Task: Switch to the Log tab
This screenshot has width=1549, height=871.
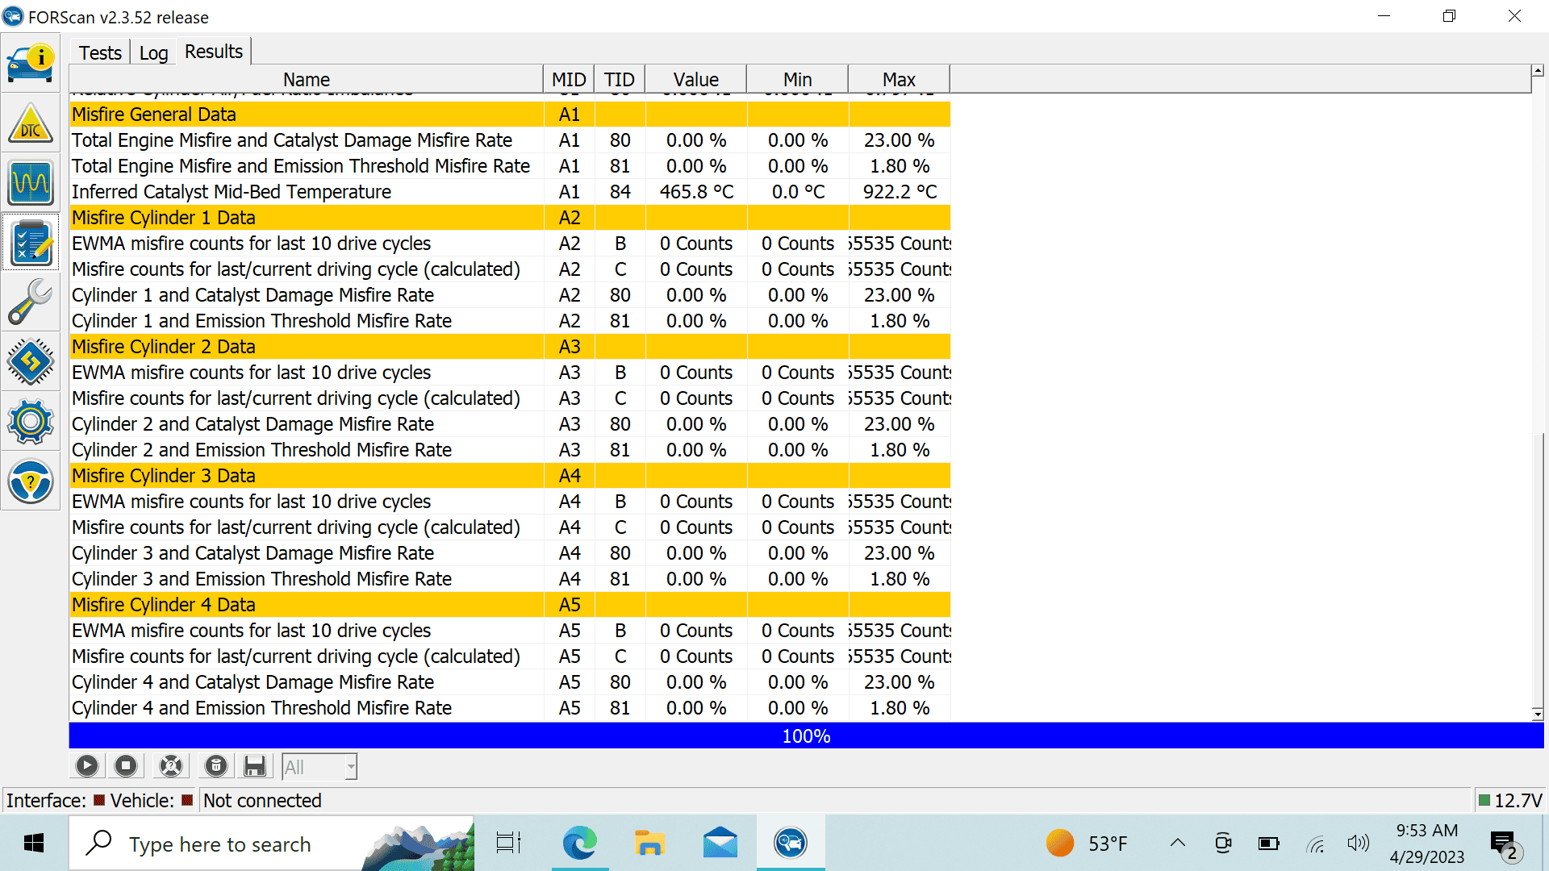Action: [153, 52]
